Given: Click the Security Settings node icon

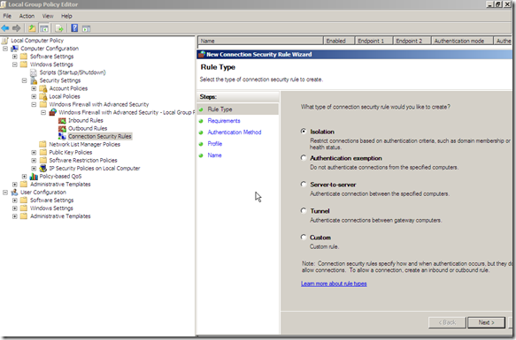Looking at the screenshot, I should [34, 80].
